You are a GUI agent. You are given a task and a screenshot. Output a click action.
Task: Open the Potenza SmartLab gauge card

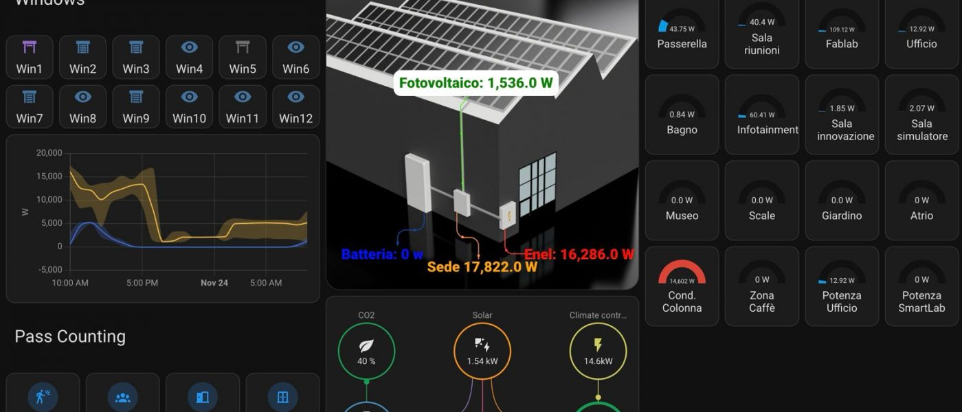tap(921, 286)
